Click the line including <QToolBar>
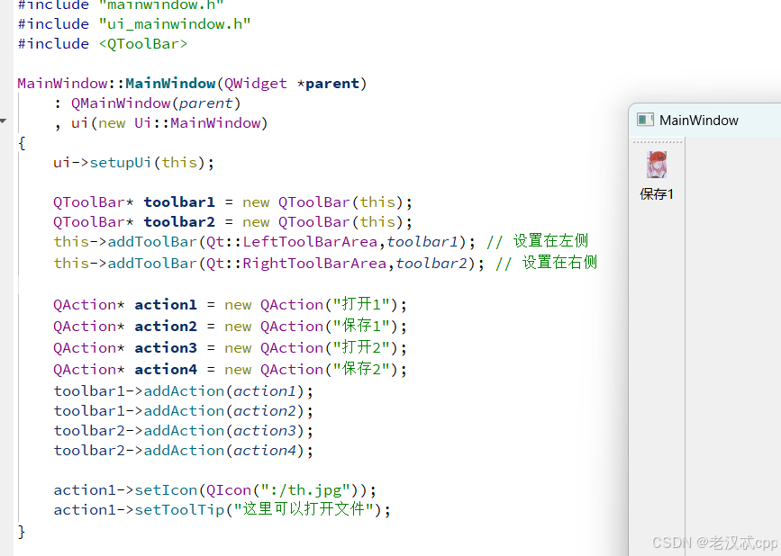781x556 pixels. [x=103, y=44]
